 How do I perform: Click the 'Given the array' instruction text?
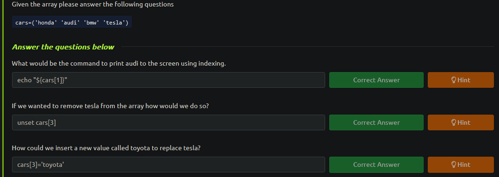pyautogui.click(x=92, y=5)
